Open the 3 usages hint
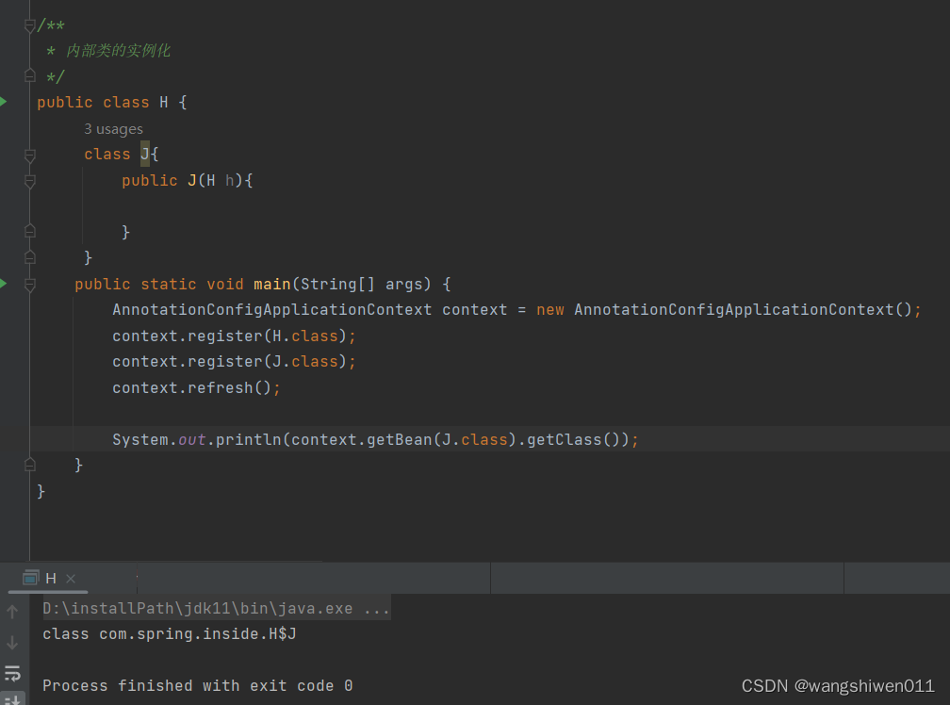Screen dimensions: 950x705 tap(113, 129)
